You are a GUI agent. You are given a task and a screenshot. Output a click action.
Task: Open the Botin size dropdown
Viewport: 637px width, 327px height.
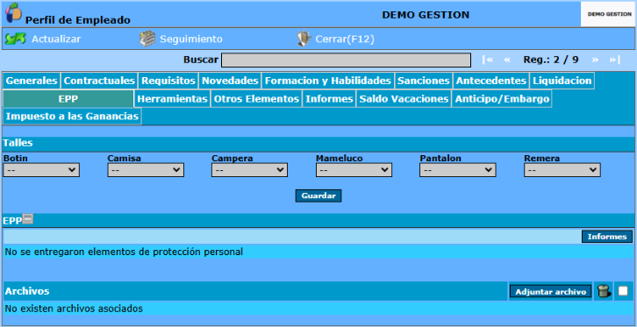(x=41, y=170)
